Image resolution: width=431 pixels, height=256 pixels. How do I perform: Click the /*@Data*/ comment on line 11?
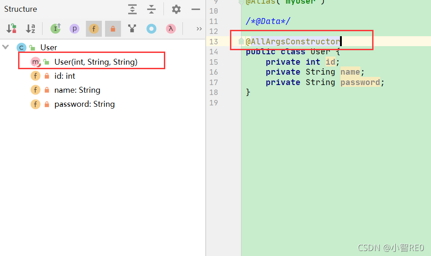[x=268, y=21]
